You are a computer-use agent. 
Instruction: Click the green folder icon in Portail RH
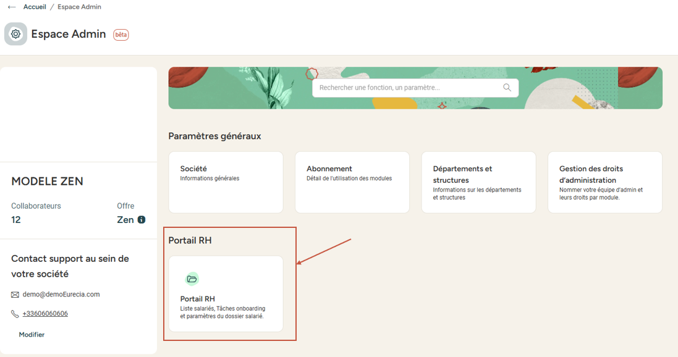[x=192, y=279]
